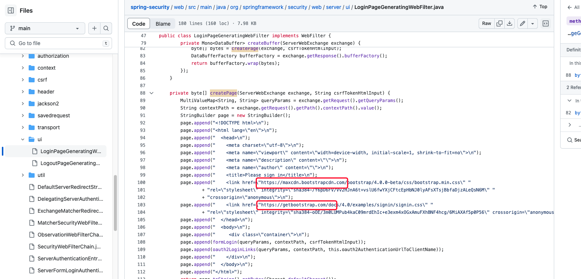Viewport: 581px width, 279px height.
Task: Open the main branch selector dropdown
Action: [x=45, y=28]
